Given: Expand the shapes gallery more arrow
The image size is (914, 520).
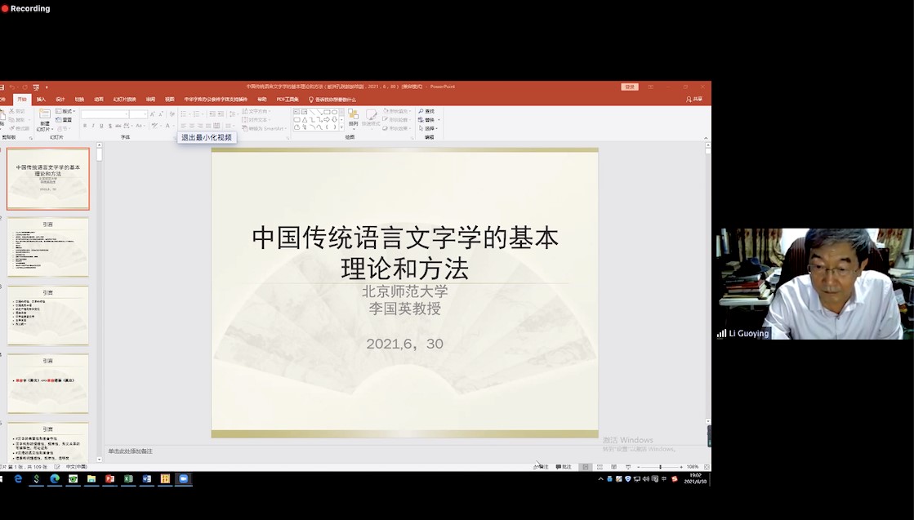Looking at the screenshot, I should [x=341, y=127].
